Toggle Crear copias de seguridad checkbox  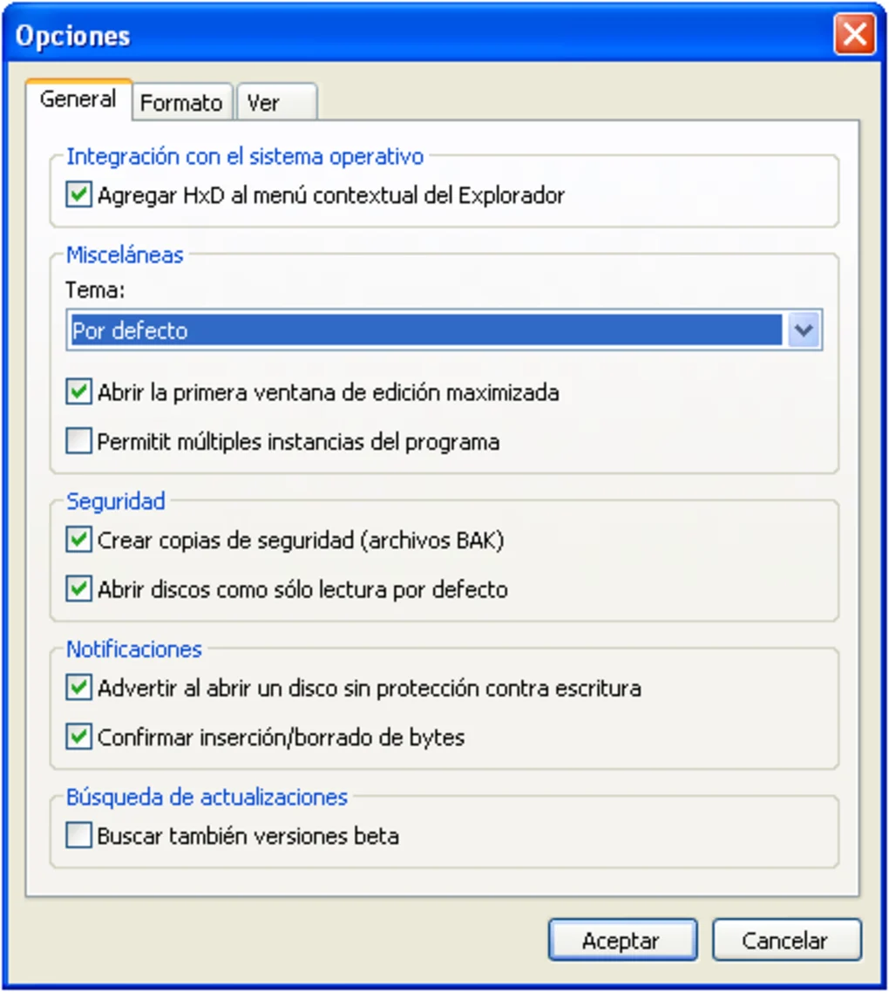click(78, 540)
